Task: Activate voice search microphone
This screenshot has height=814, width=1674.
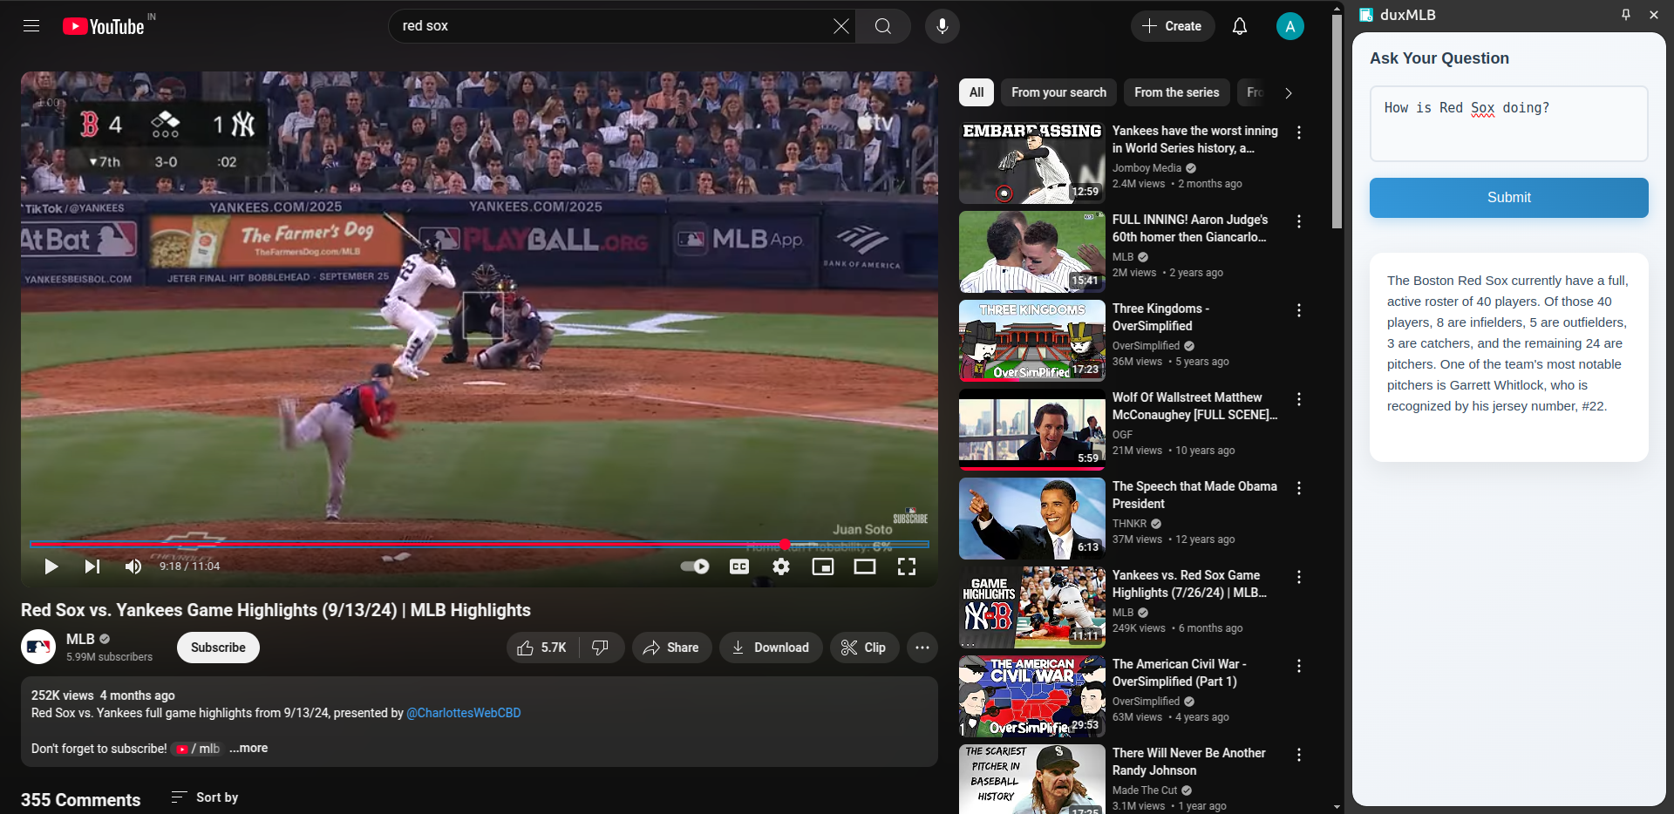Action: tap(942, 26)
